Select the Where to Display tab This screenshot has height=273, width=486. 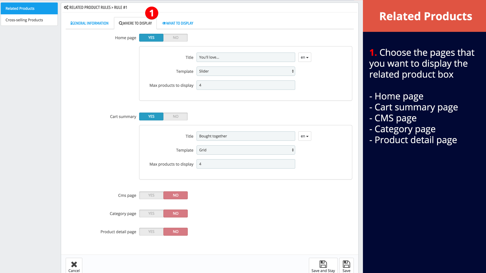point(135,23)
